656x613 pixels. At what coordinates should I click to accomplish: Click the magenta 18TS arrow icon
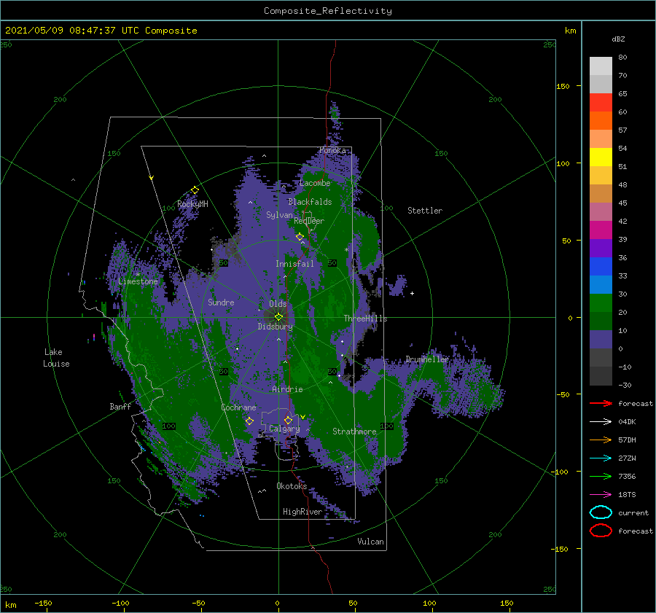pos(601,495)
